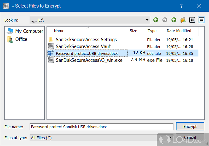The image size is (209, 146).
Task: Click the SanDiskSecureAccess Settings folder icon
Action: 51,40
